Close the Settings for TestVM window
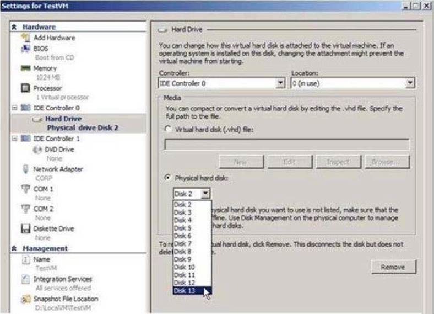 426,6
